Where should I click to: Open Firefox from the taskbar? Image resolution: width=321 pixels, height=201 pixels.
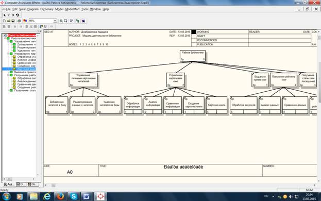pyautogui.click(x=60, y=196)
